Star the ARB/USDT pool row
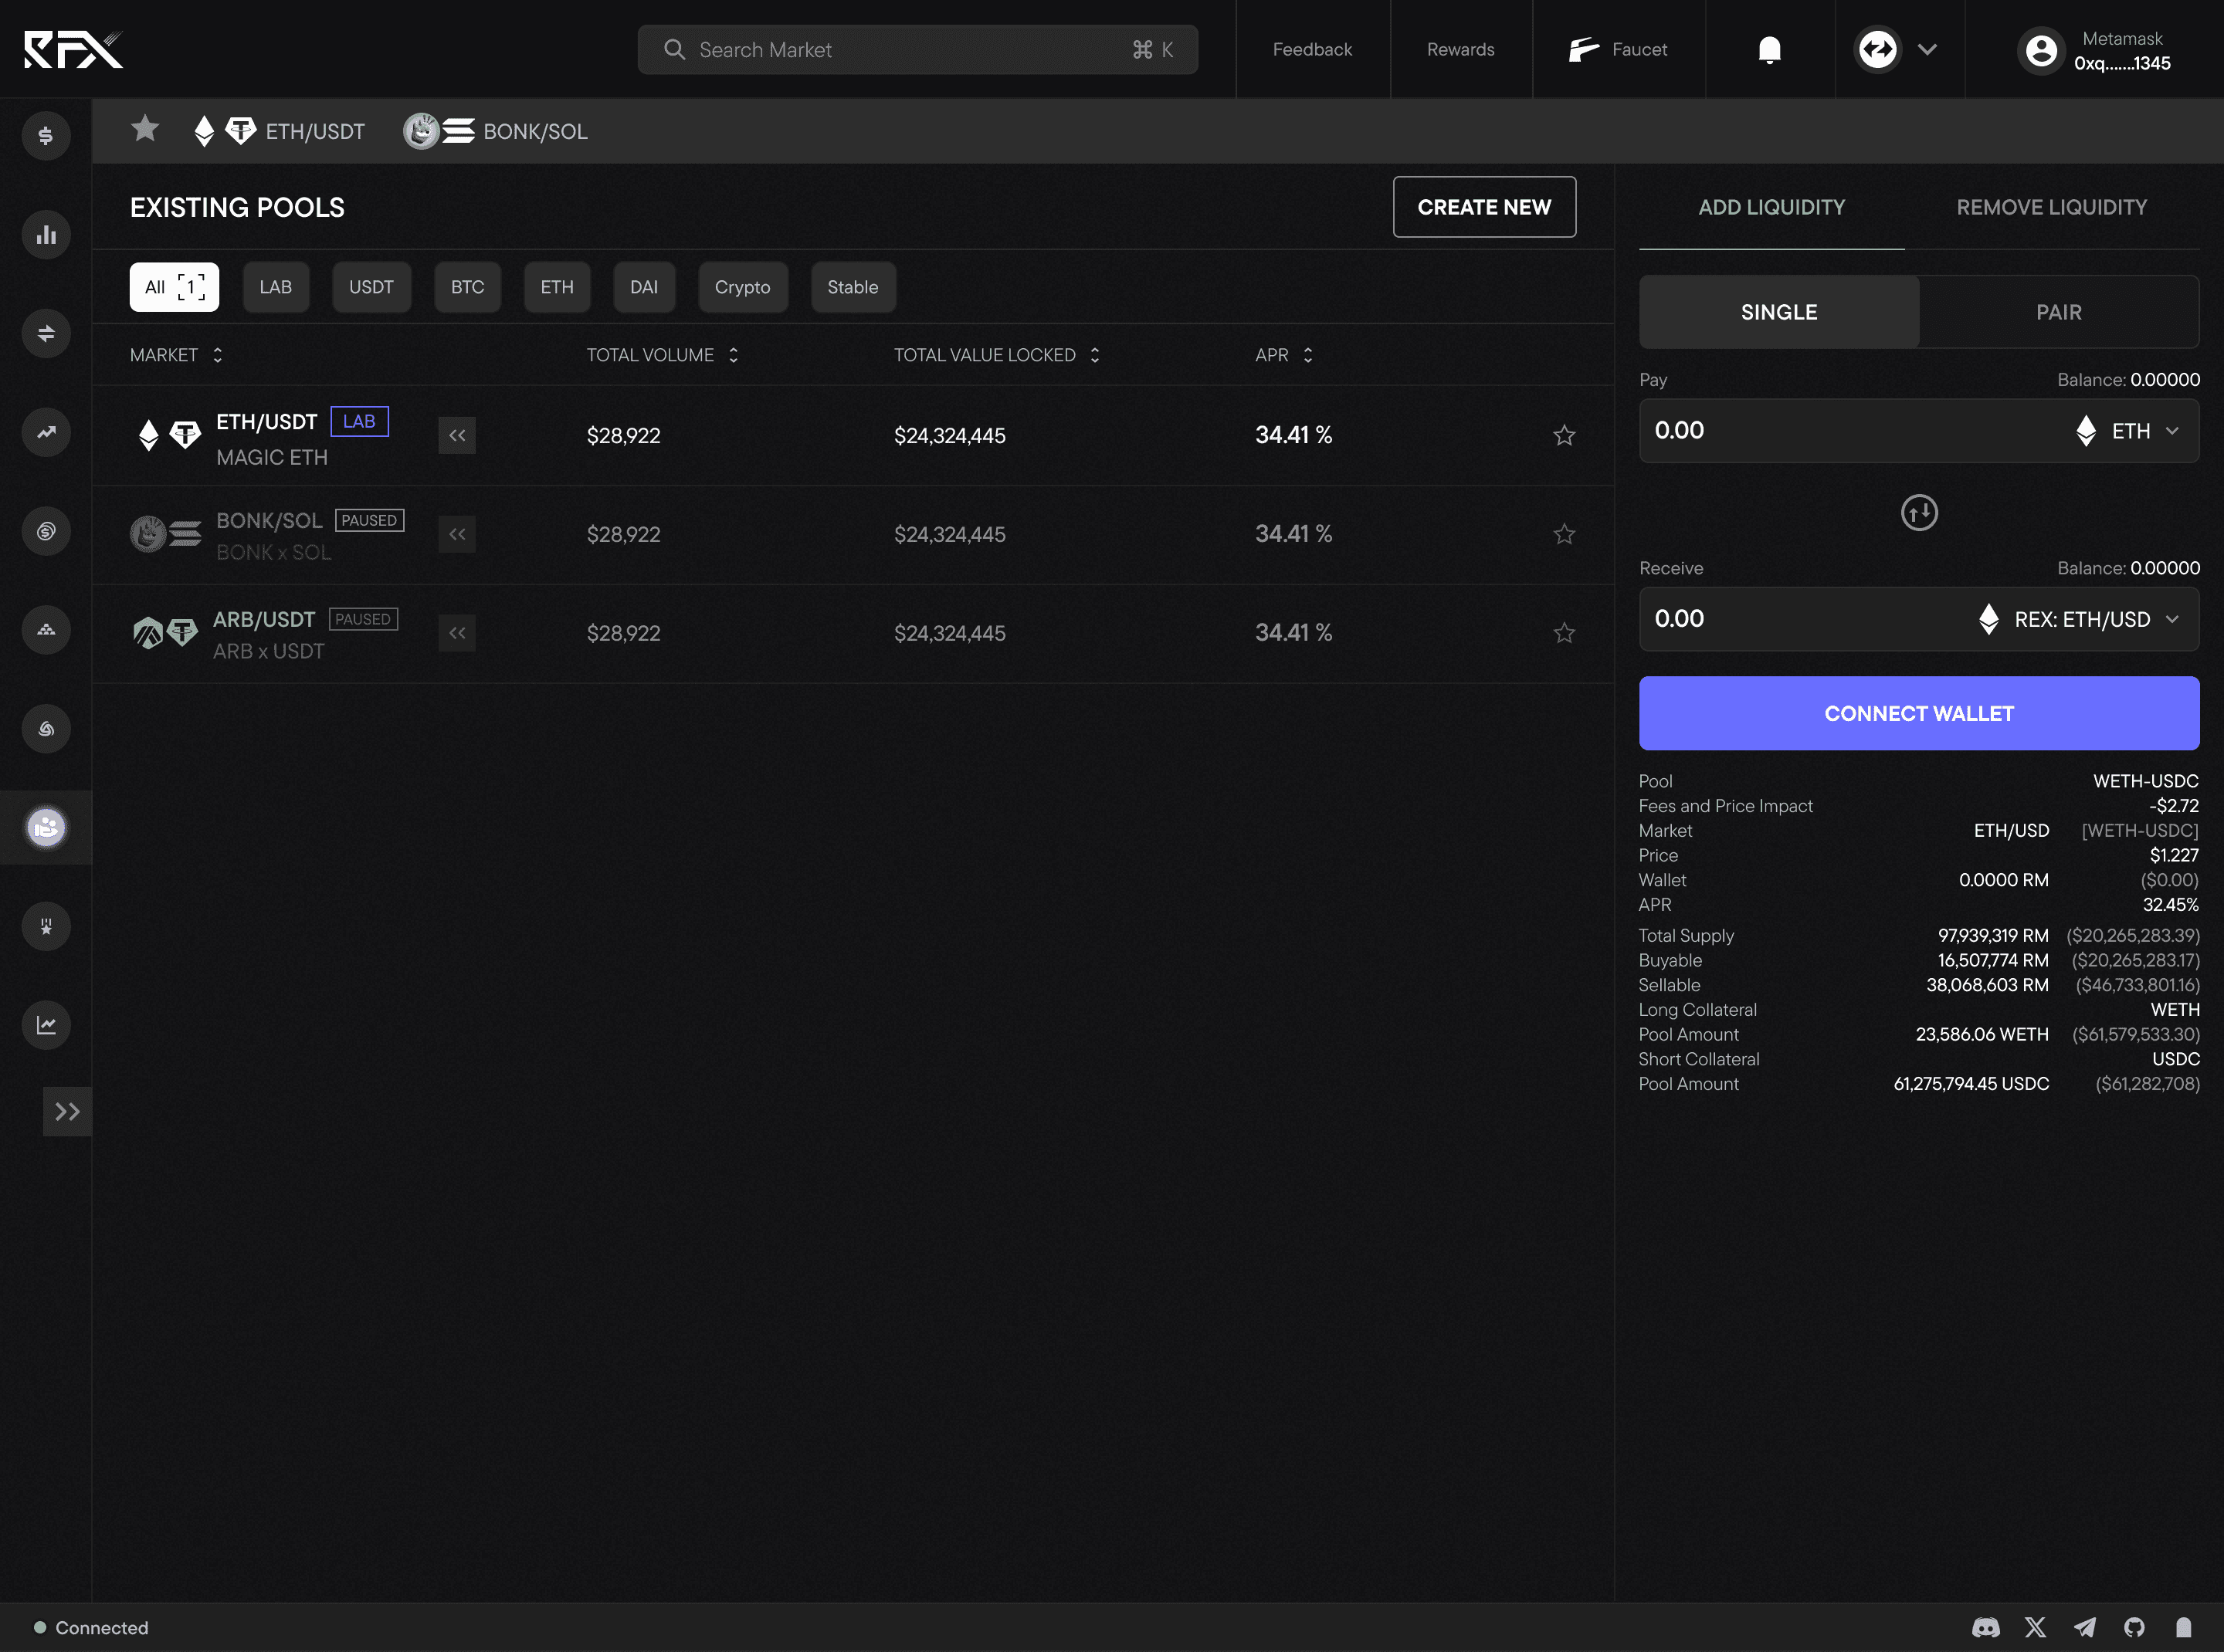Image resolution: width=2224 pixels, height=1652 pixels. 1564,633
